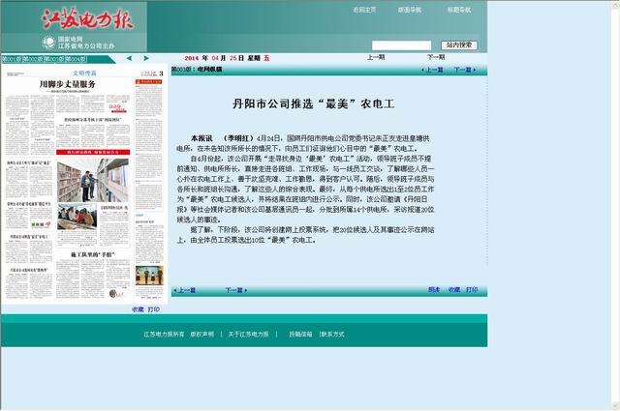Screen dimensions: 620x411
Task: Go to previous issue via 上一期
Action: pyautogui.click(x=376, y=58)
